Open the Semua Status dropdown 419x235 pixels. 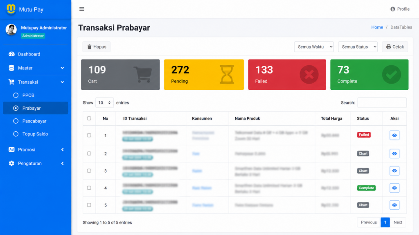[x=358, y=47]
